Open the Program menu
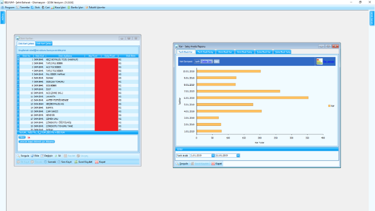375x211 pixels. (x=8, y=8)
